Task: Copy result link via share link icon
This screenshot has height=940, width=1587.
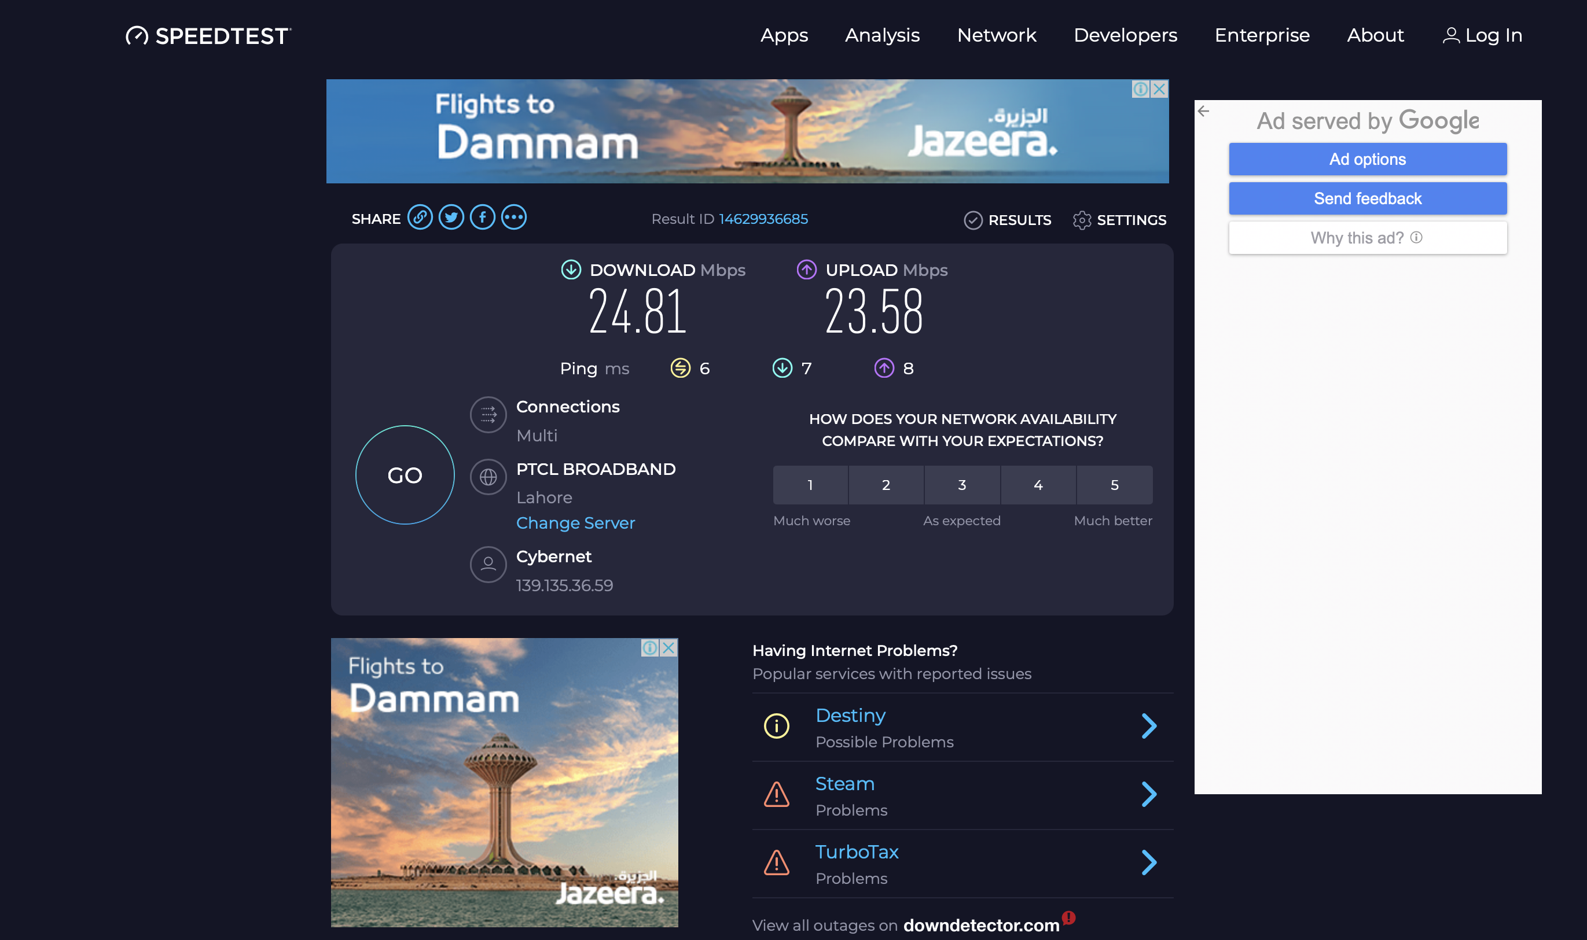Action: click(x=420, y=218)
